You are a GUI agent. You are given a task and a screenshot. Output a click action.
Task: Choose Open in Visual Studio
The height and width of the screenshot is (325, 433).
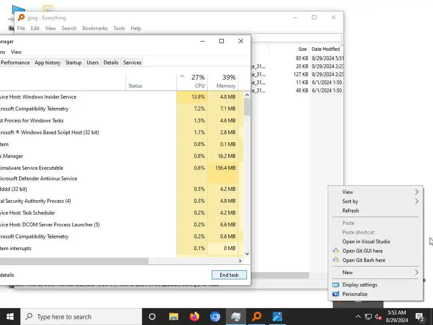[375, 242]
